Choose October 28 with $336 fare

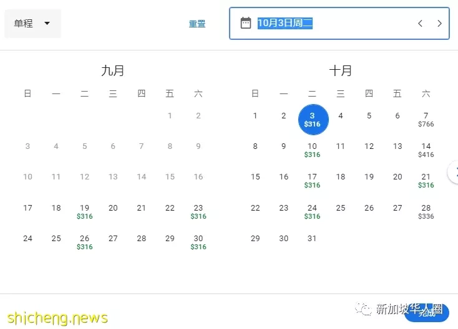(x=426, y=212)
